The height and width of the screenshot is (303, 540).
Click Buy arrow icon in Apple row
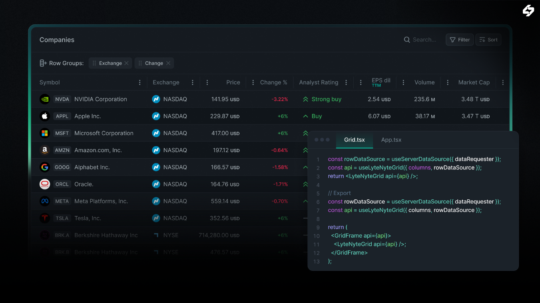click(305, 116)
